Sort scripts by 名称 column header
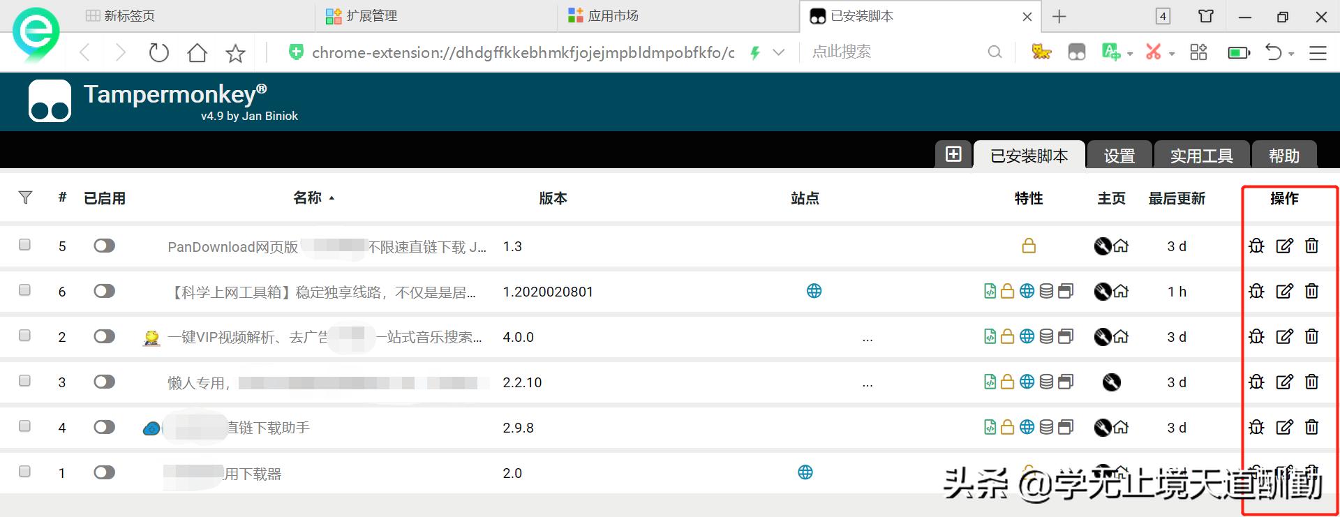This screenshot has height=517, width=1340. click(x=308, y=198)
